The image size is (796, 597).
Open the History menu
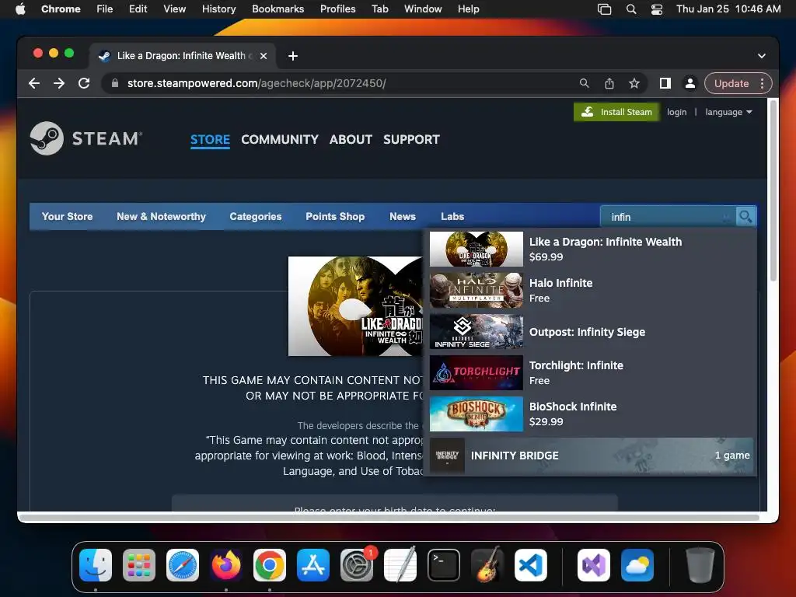pyautogui.click(x=218, y=9)
